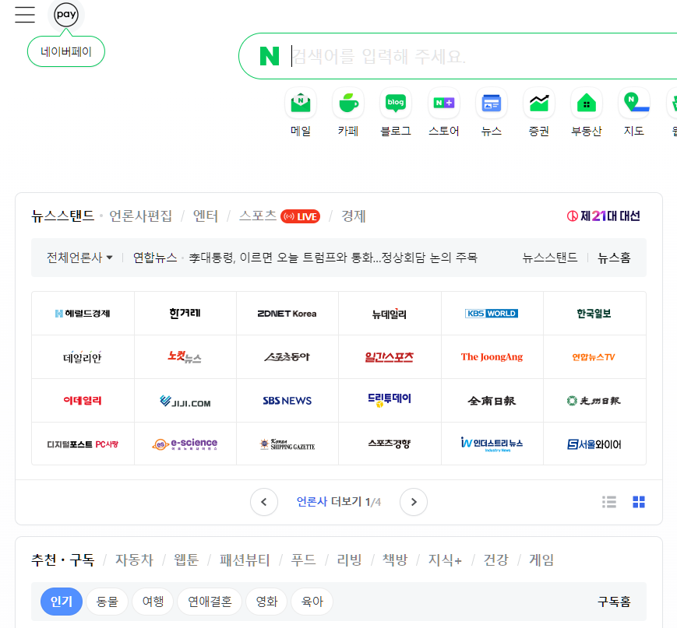Open the 드림투데이 press logo
Screen dimensions: 677x628
click(x=390, y=401)
